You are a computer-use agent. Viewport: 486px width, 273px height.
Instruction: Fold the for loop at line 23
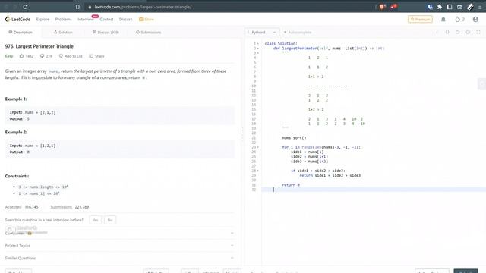(258, 147)
